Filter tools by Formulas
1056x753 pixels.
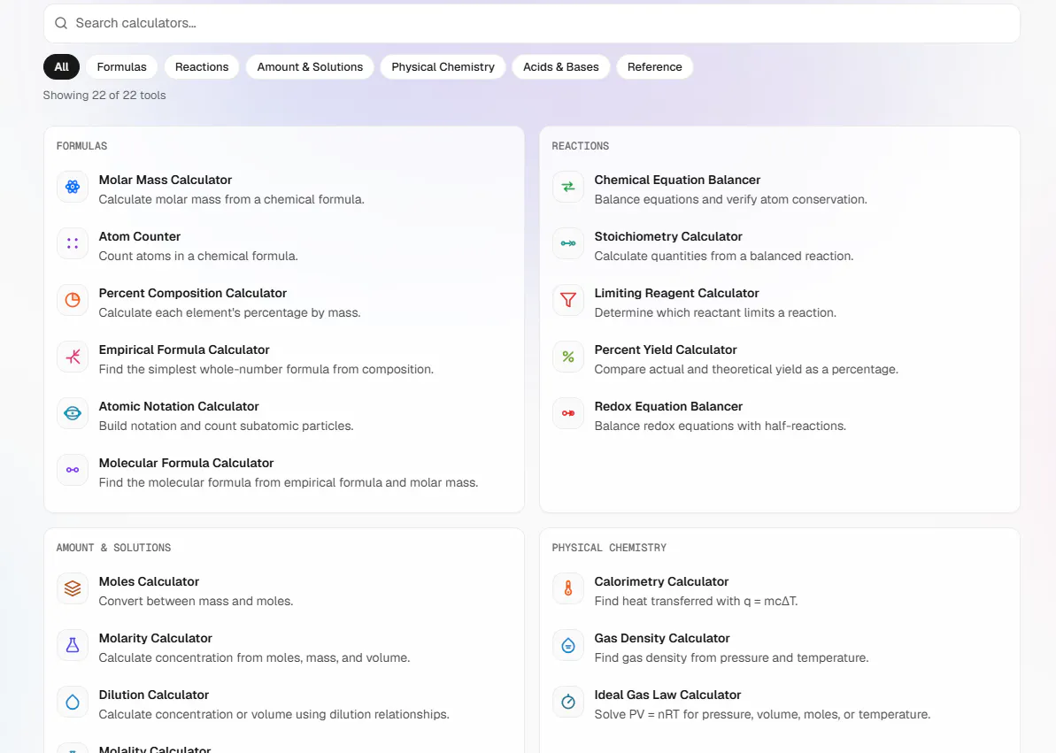click(x=122, y=66)
